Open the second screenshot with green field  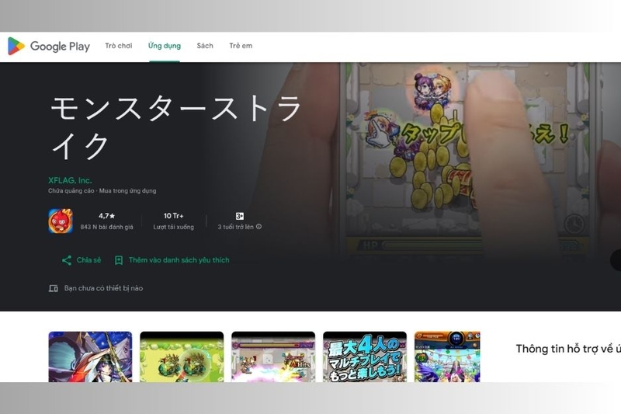[182, 357]
